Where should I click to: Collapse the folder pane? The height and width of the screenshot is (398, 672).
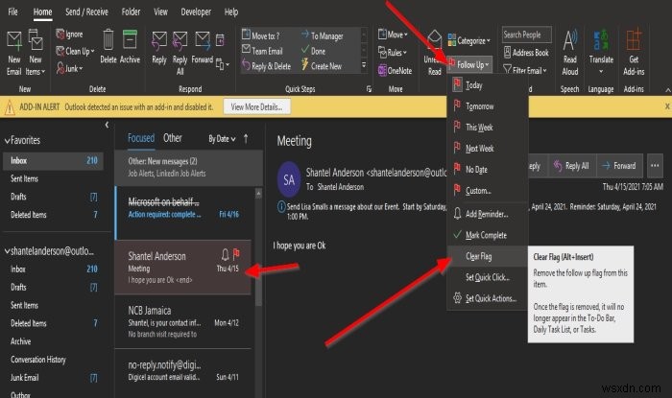[107, 125]
